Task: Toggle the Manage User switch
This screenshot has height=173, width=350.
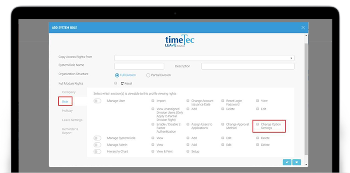Action: [x=97, y=101]
